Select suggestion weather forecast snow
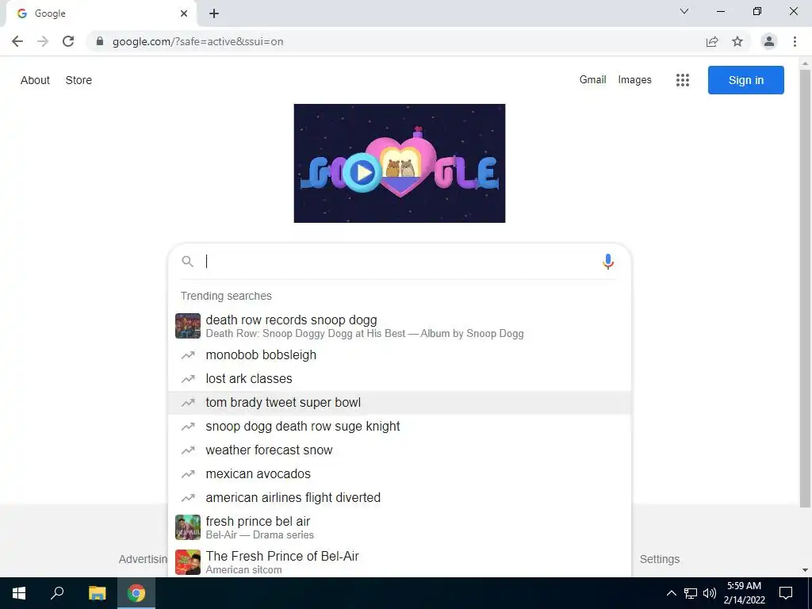This screenshot has width=812, height=609. [400, 450]
